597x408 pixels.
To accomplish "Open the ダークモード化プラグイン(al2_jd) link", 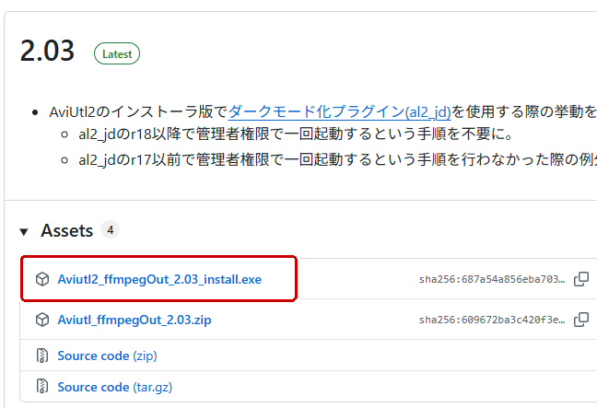I will (x=339, y=112).
